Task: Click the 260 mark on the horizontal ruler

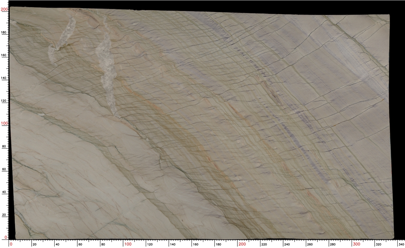Action: point(310,244)
